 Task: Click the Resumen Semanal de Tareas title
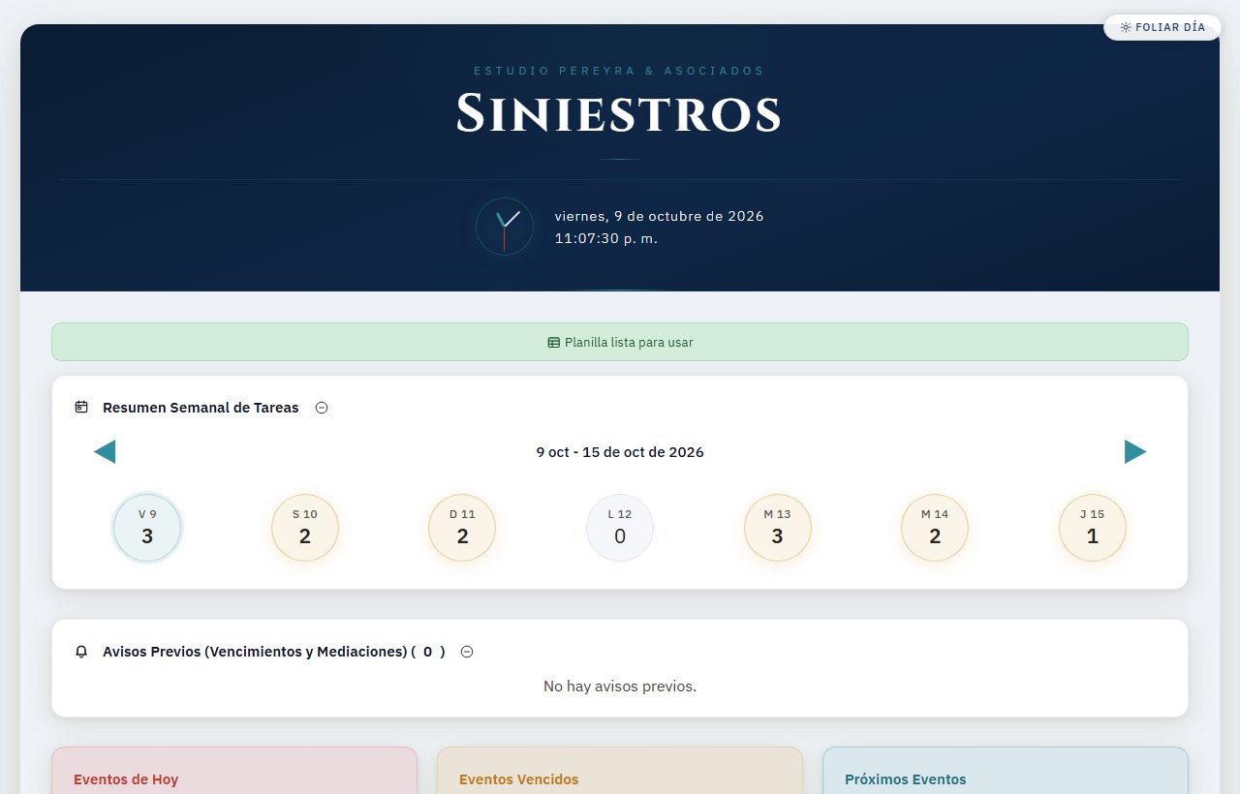coord(201,408)
